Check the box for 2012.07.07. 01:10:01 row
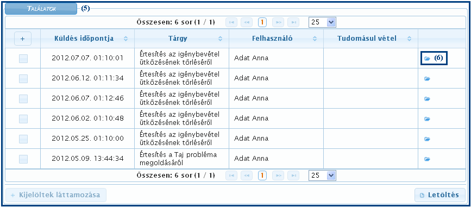 pos(23,58)
